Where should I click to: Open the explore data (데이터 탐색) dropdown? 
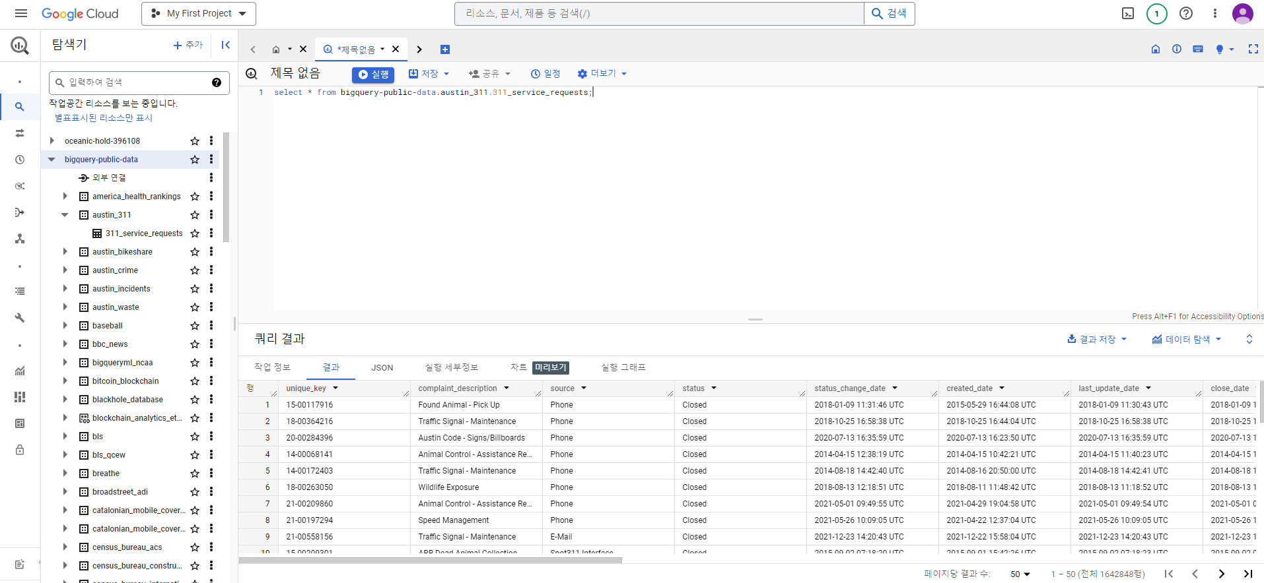1187,339
